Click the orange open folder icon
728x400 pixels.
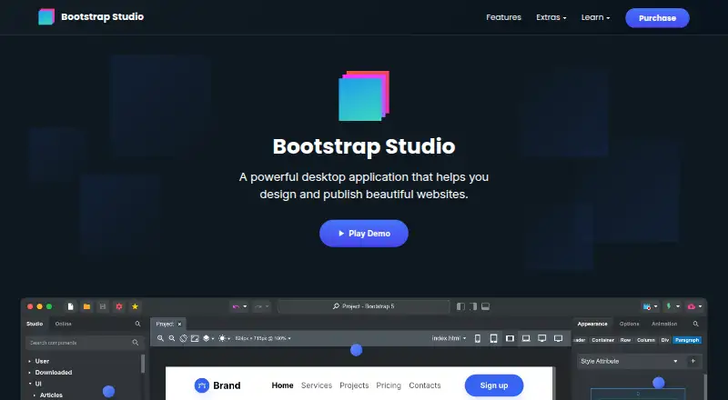pyautogui.click(x=86, y=306)
